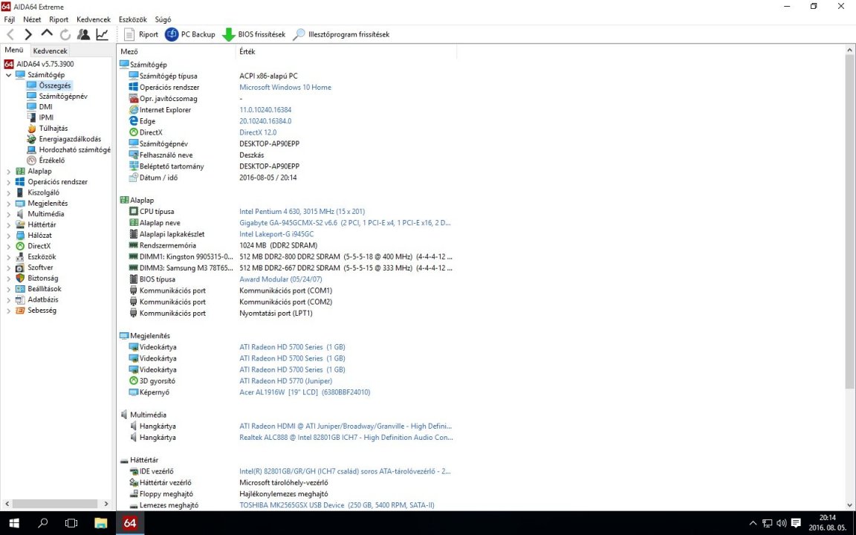Viewport: 856px width, 535px height.
Task: Select Szoftver in the tree
Action: [x=40, y=267]
